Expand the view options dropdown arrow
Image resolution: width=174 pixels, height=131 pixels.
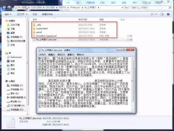(x=156, y=14)
